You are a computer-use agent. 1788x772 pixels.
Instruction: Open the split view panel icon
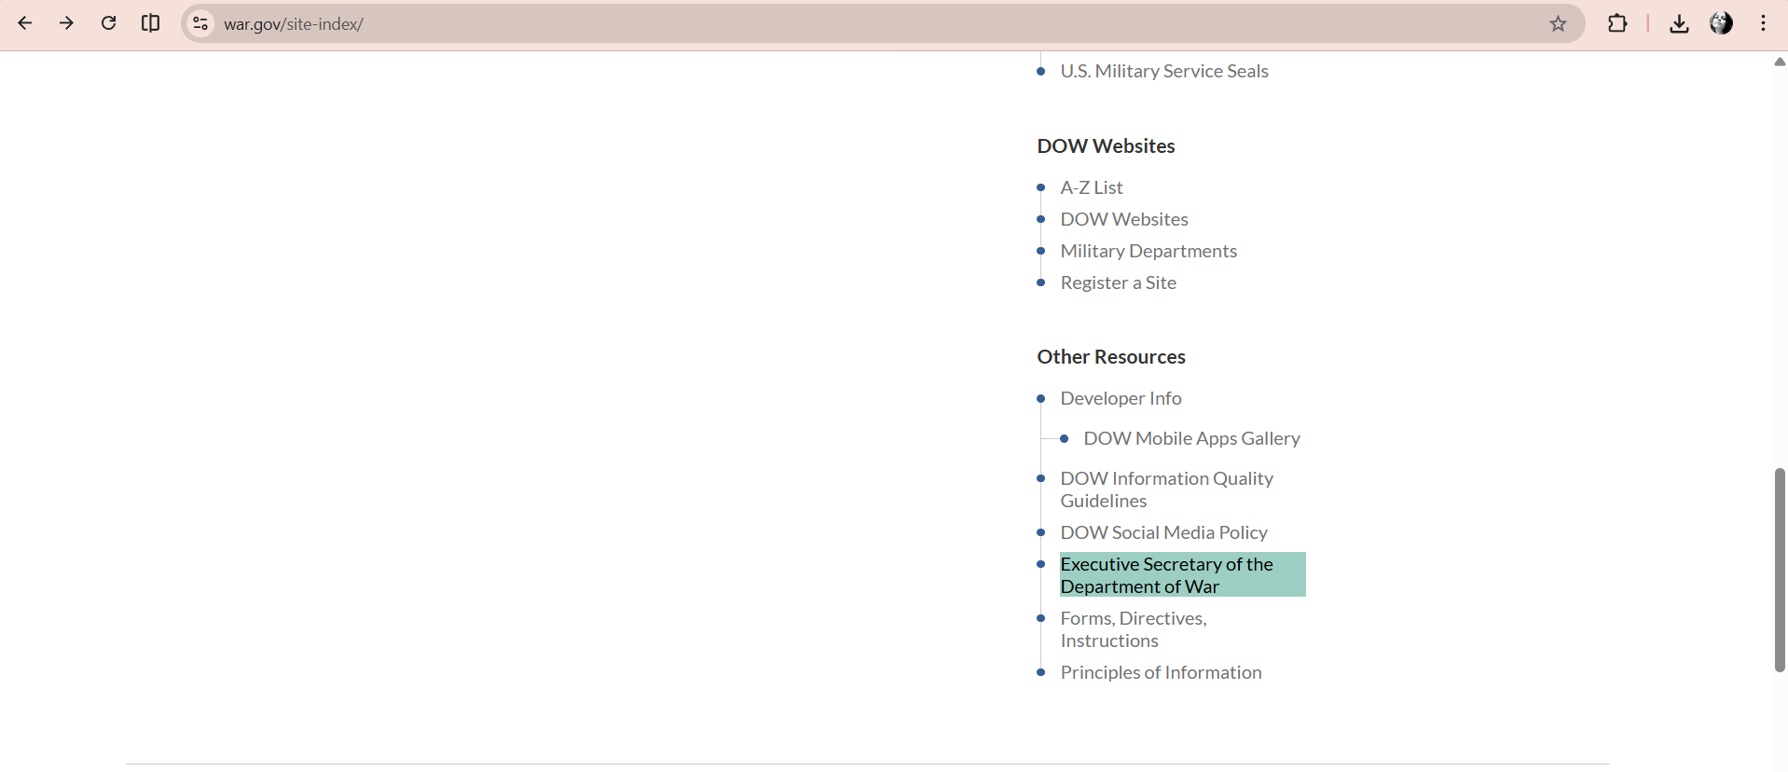coord(150,23)
